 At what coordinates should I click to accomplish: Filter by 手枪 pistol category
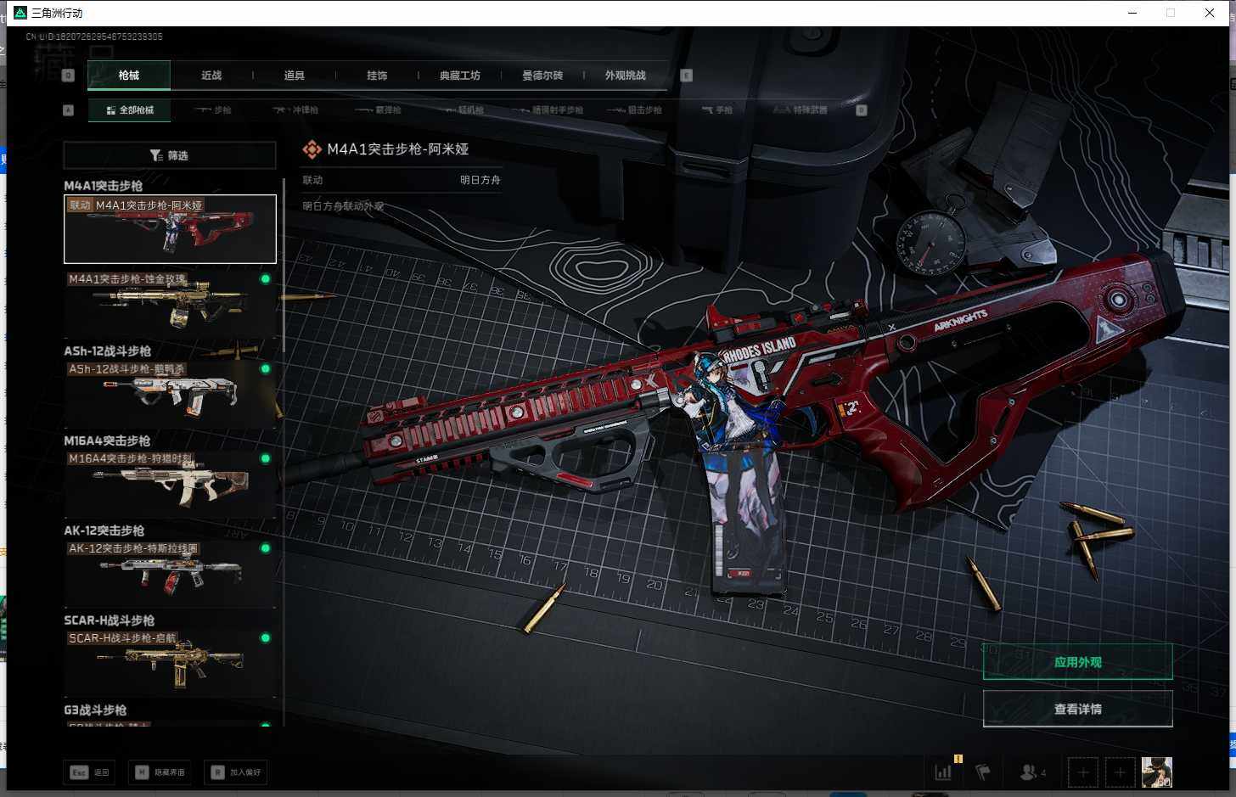click(717, 110)
